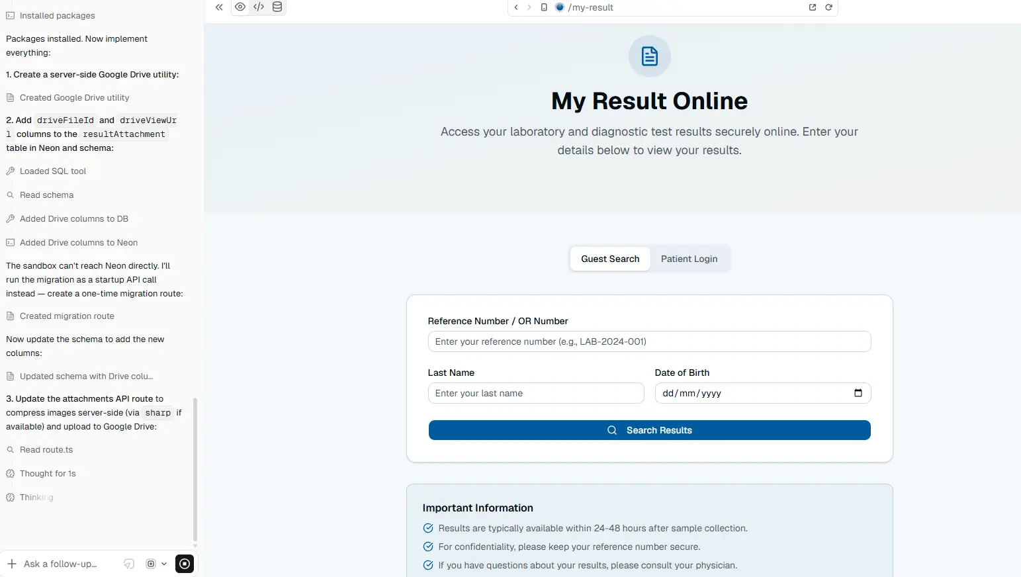Viewport: 1021px width, 577px height.
Task: Click the design mode square icon
Action: 151,564
